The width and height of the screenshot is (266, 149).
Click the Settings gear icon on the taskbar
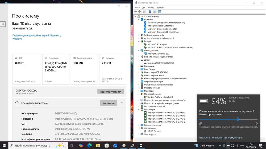tap(141, 146)
